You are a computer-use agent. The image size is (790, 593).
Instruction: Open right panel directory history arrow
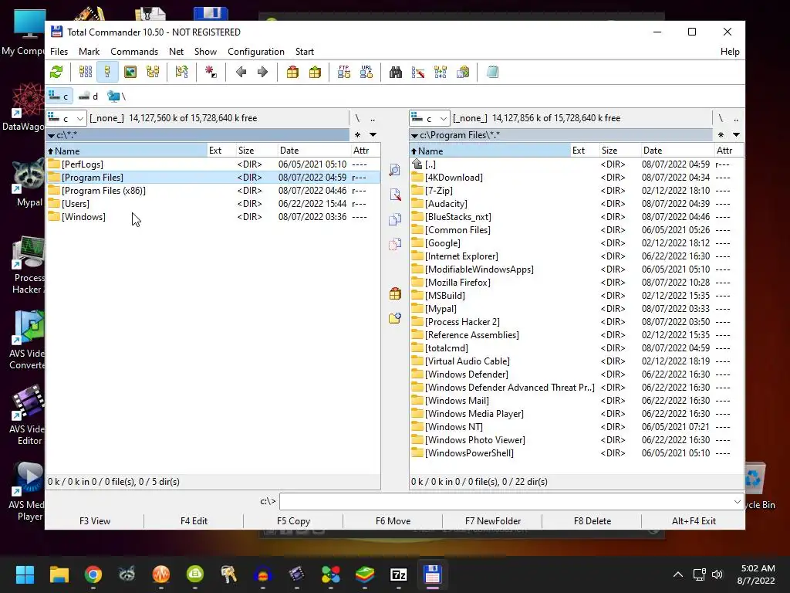coord(736,134)
